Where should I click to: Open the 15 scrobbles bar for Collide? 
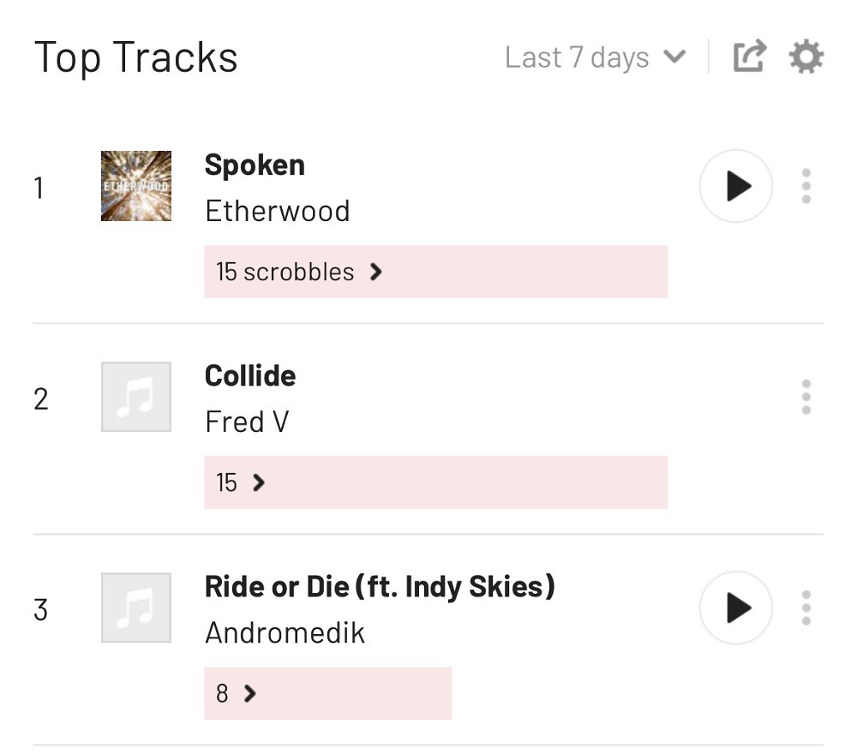435,482
